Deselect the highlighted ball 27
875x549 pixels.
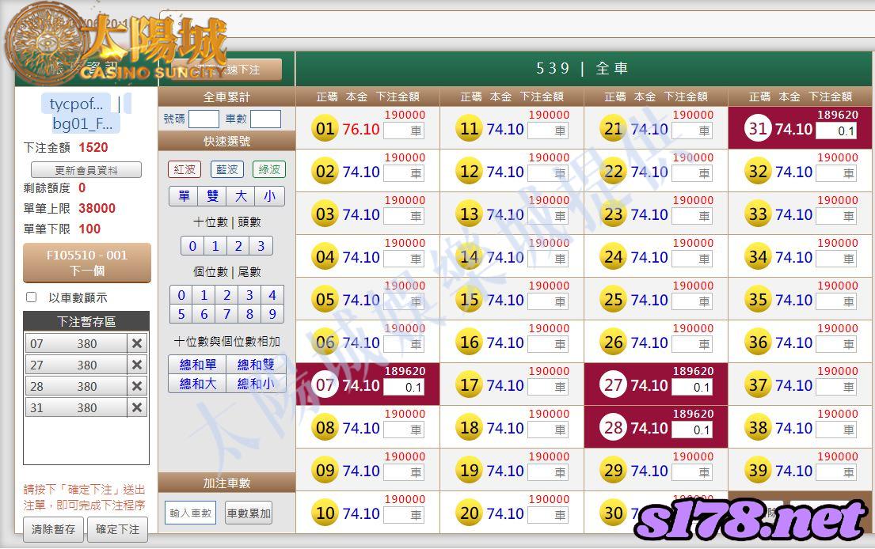[613, 384]
